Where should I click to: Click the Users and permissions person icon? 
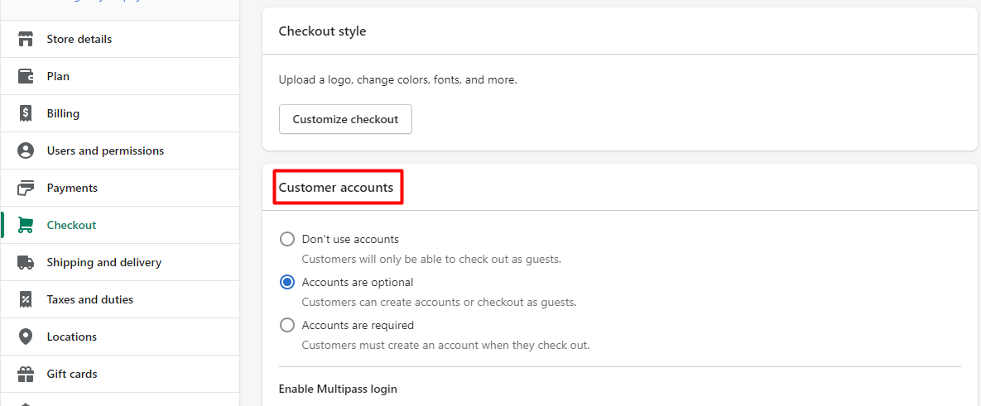(x=26, y=150)
